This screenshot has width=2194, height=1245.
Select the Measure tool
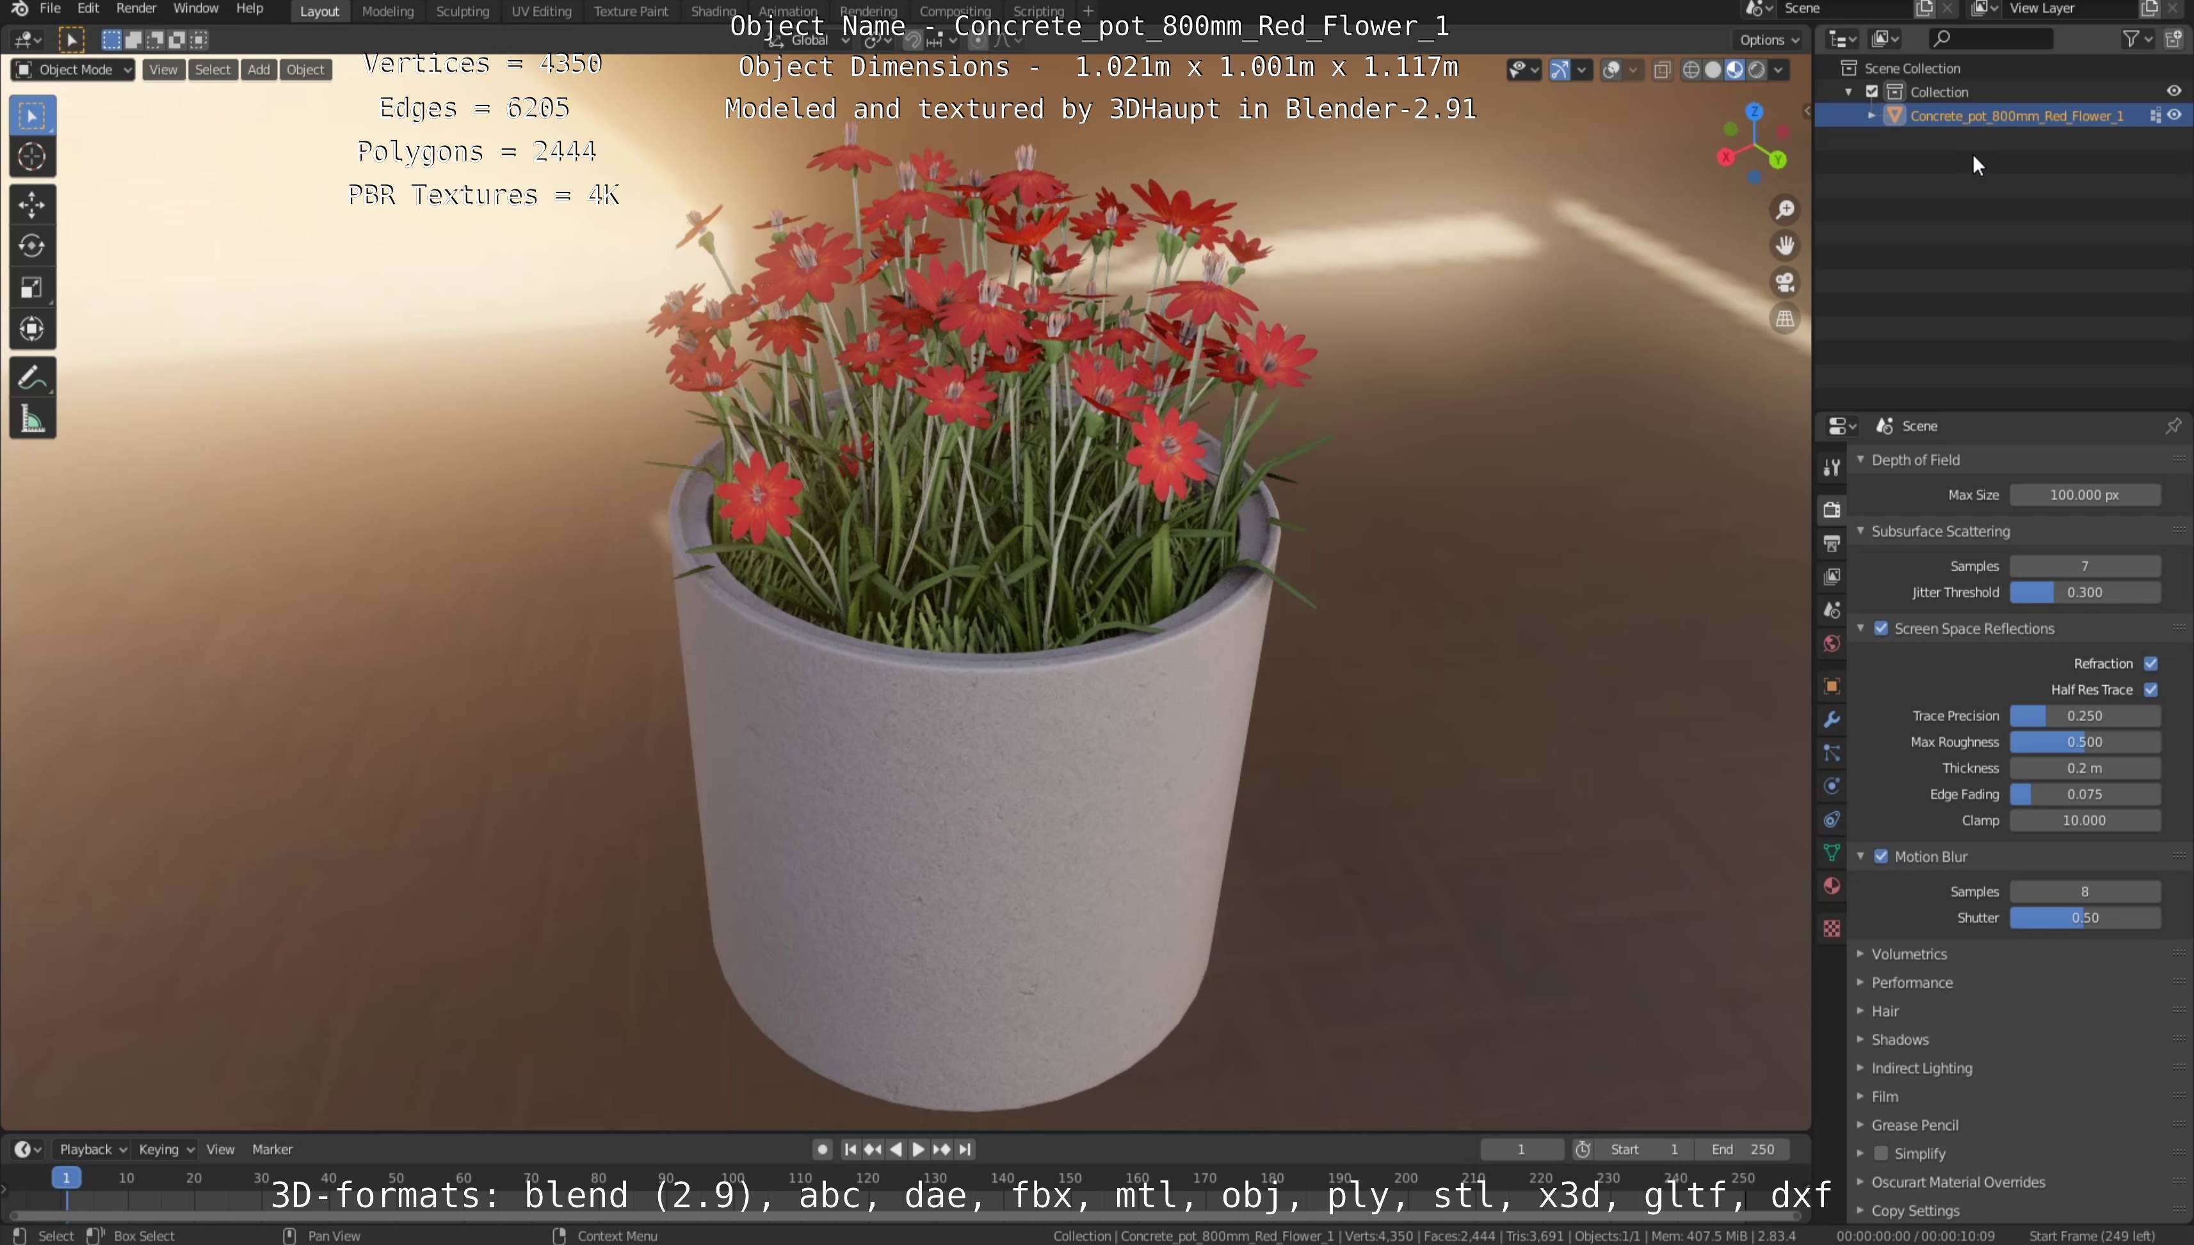[x=31, y=419]
